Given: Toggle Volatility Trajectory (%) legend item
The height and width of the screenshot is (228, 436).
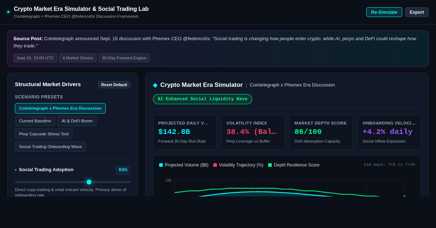Looking at the screenshot, I should coord(238,165).
